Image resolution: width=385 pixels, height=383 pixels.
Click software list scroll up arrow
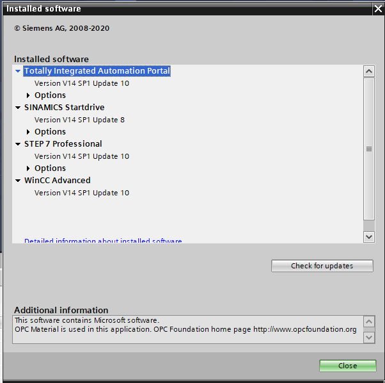point(369,71)
